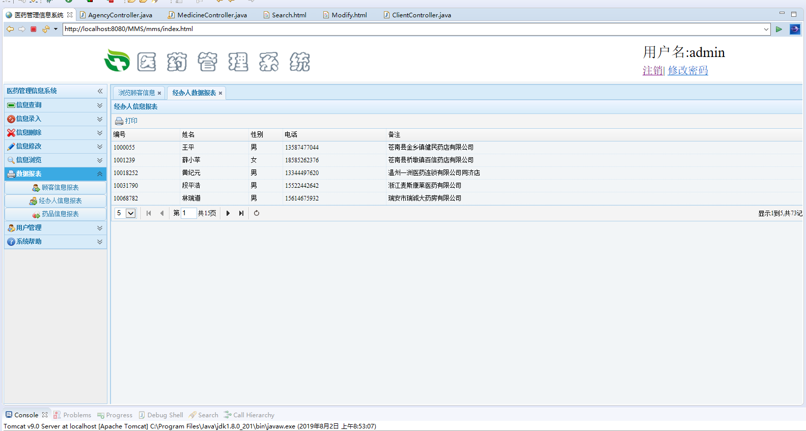The width and height of the screenshot is (806, 431).
Task: Click the 注销 logout link
Action: click(652, 70)
